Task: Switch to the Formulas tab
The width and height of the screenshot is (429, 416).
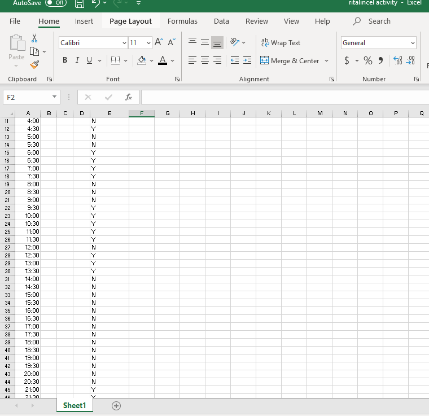Action: coord(182,21)
